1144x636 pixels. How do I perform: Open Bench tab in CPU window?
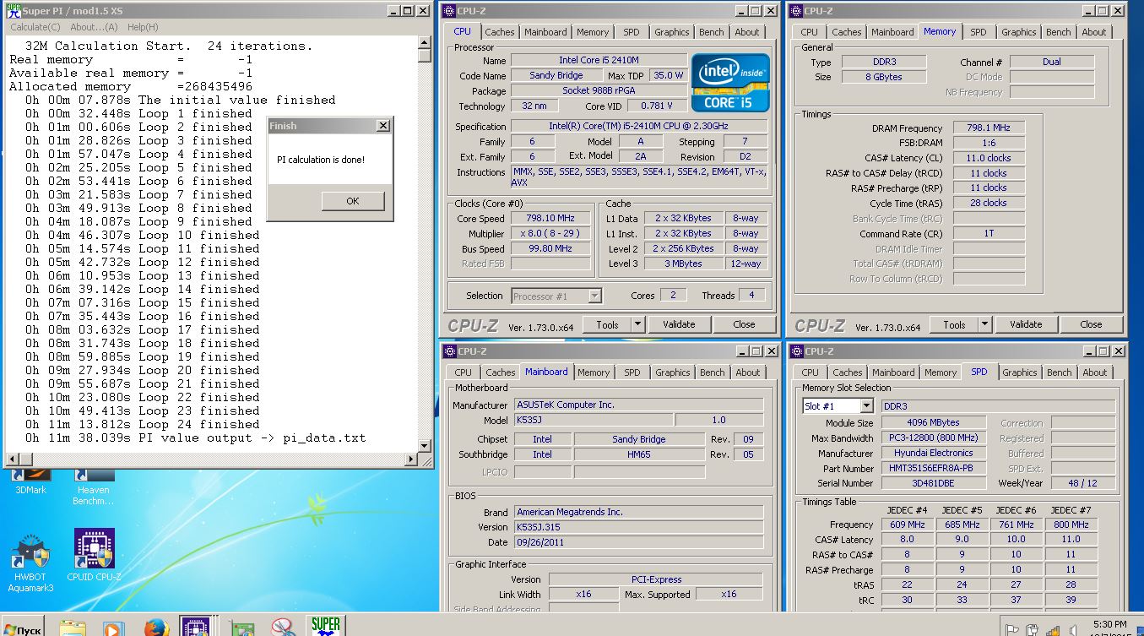click(x=712, y=32)
